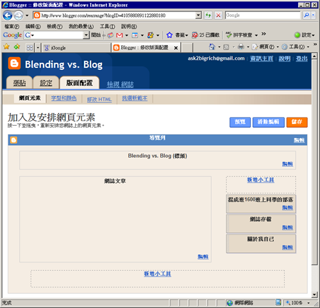Screen dimensions: 320x308
Task: Open the search provider dropdown arrow
Action: coord(313,15)
